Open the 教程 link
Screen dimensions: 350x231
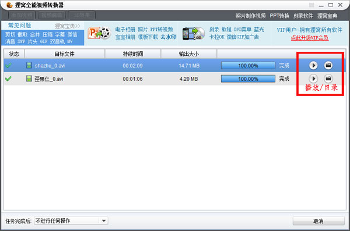[226, 30]
